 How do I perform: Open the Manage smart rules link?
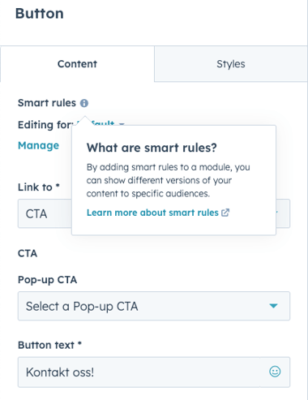click(38, 145)
